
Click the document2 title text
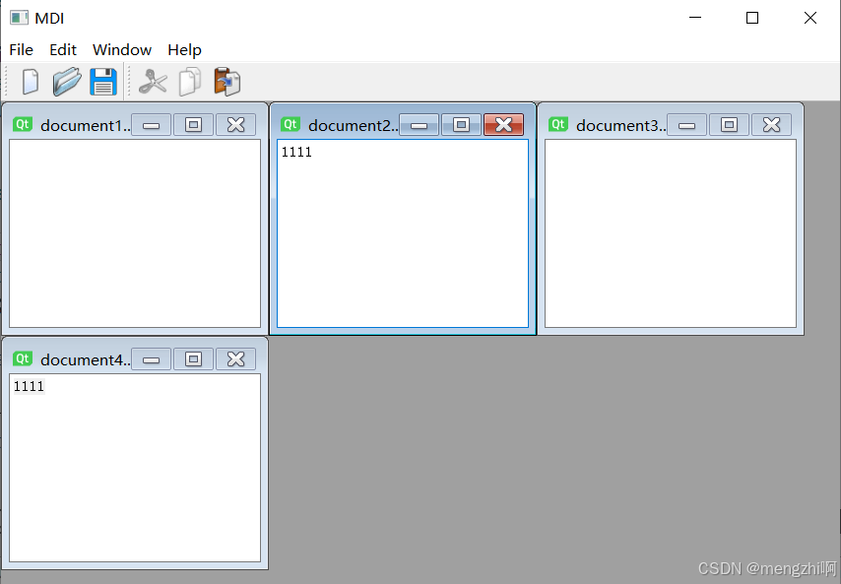pyautogui.click(x=353, y=125)
